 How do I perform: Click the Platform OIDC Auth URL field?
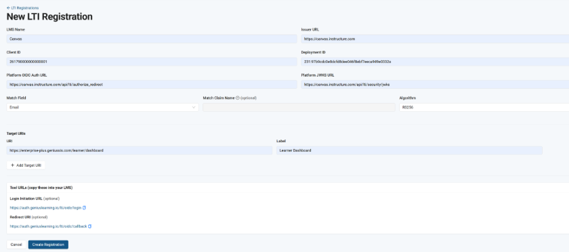[x=152, y=84]
